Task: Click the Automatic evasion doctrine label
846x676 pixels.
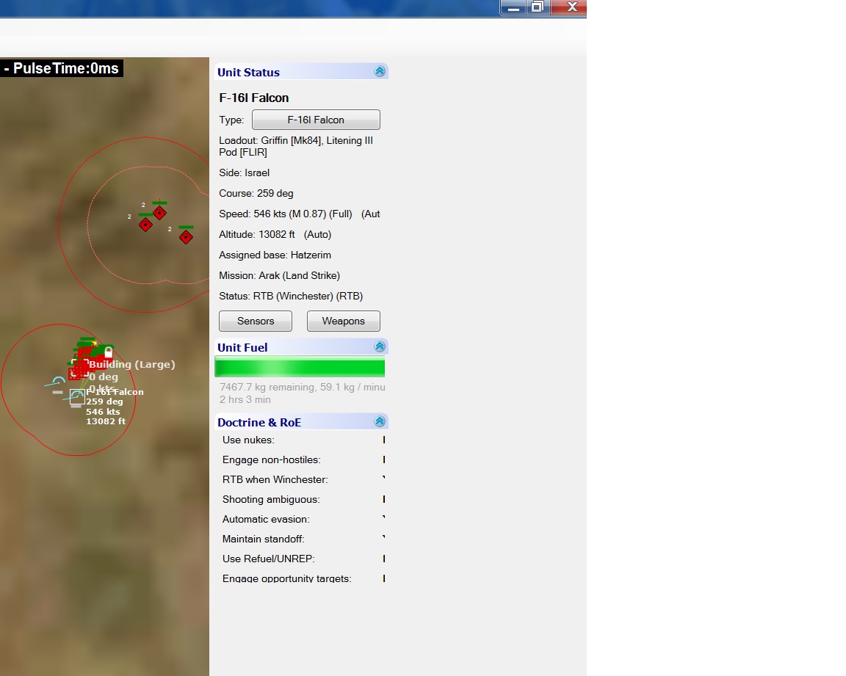Action: pyautogui.click(x=266, y=519)
